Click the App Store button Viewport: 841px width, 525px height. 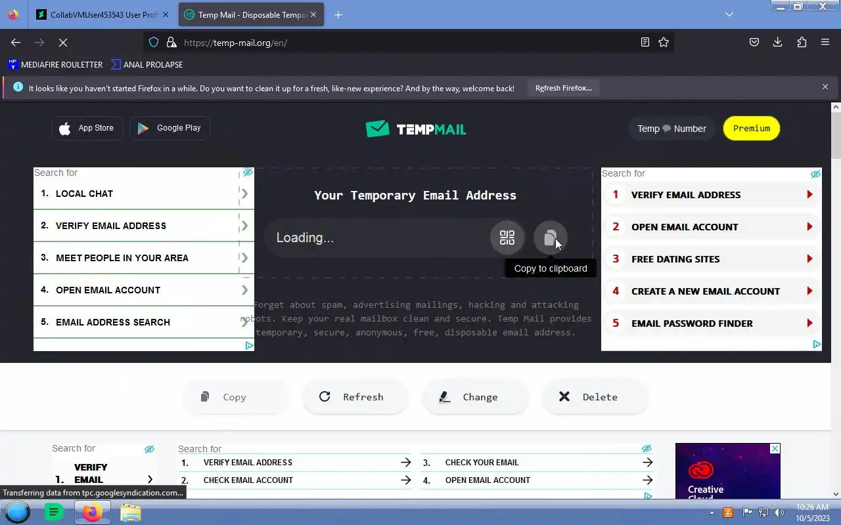(87, 128)
